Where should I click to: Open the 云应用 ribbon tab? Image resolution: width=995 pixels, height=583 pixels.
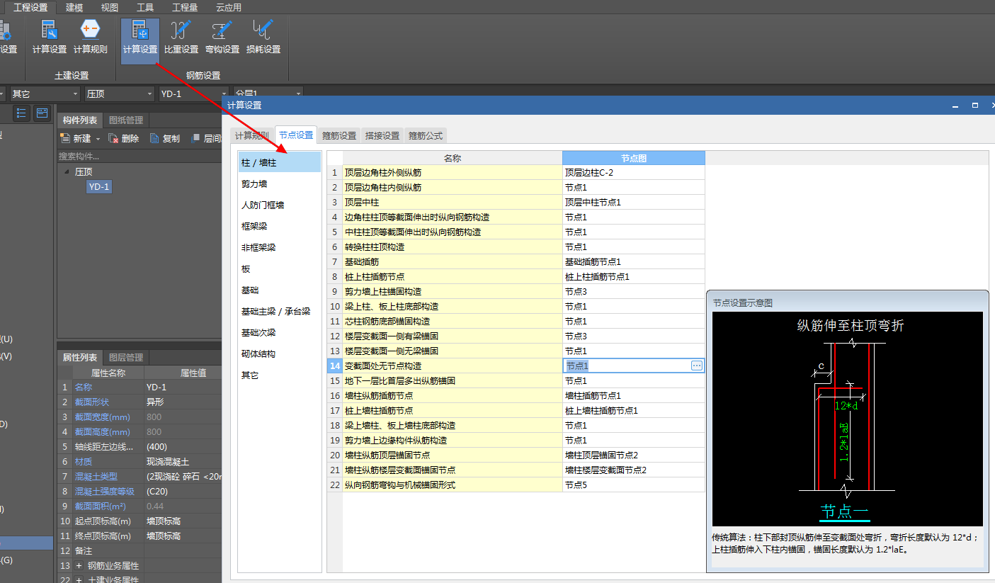point(229,7)
